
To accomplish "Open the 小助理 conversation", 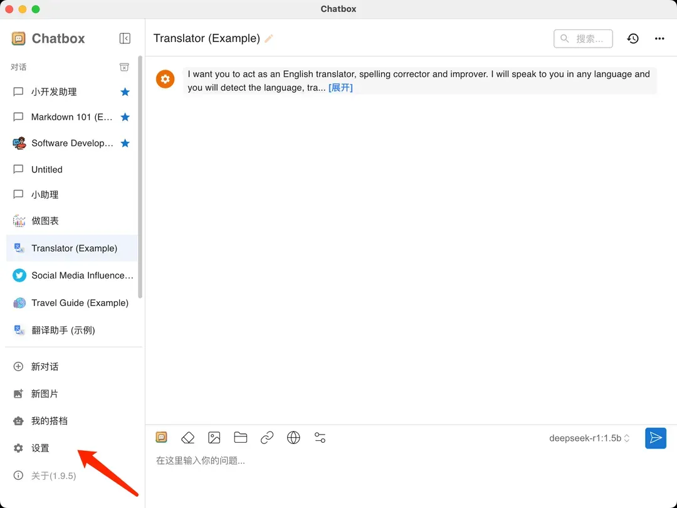I will (x=71, y=194).
